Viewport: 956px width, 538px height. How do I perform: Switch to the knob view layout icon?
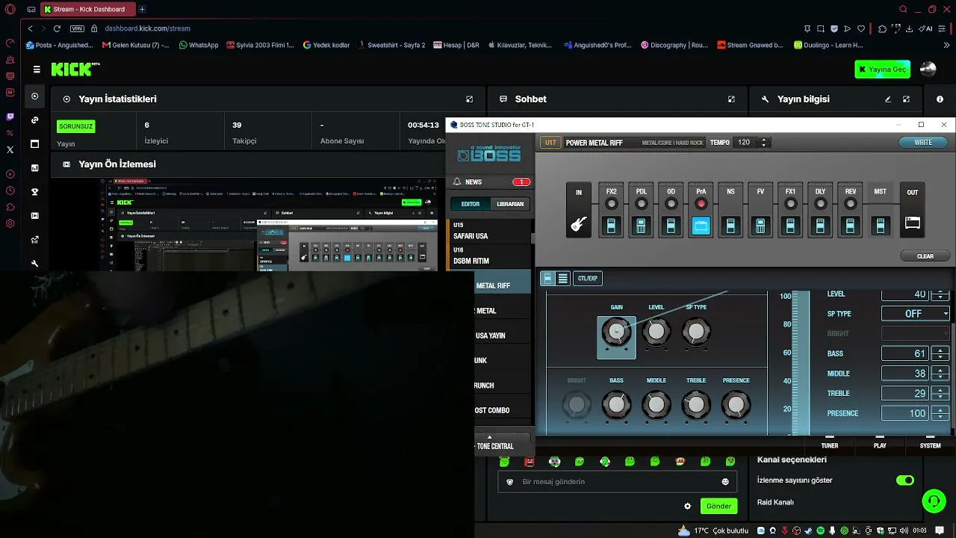coord(547,279)
